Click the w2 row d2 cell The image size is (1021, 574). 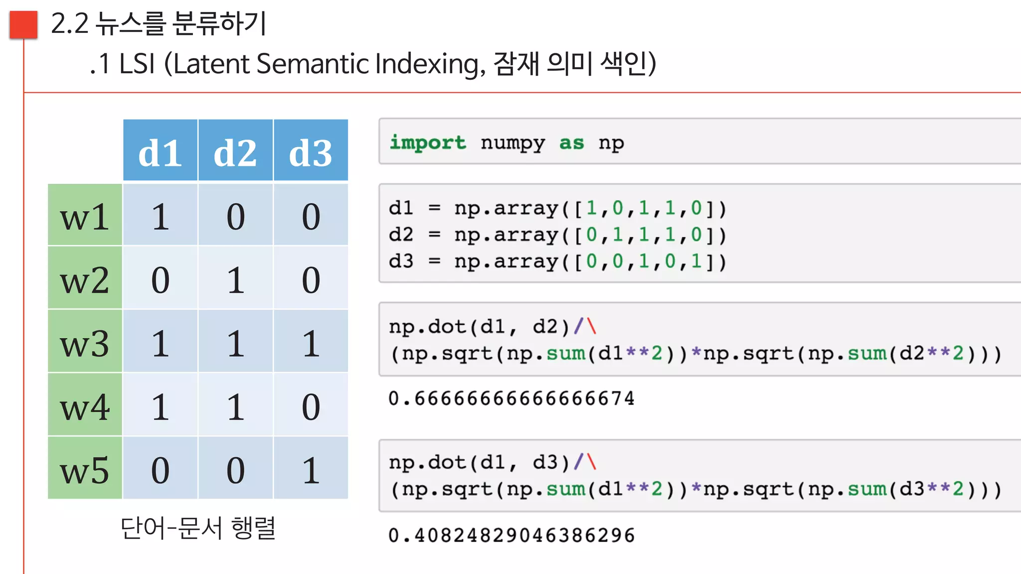pyautogui.click(x=235, y=278)
